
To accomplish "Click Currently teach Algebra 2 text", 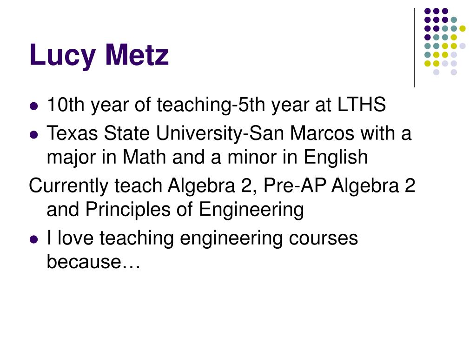I will [140, 185].
